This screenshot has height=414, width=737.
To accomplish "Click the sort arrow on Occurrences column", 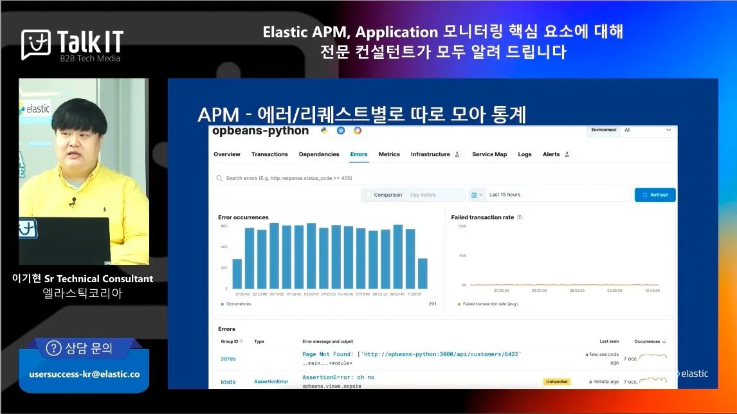I will click(x=664, y=341).
